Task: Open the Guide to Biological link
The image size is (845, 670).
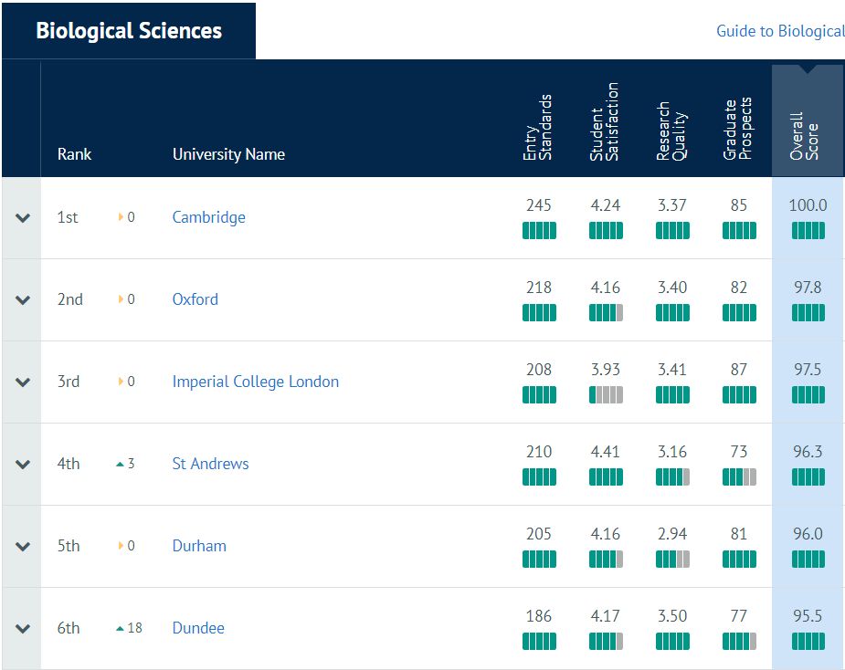Action: coord(780,31)
